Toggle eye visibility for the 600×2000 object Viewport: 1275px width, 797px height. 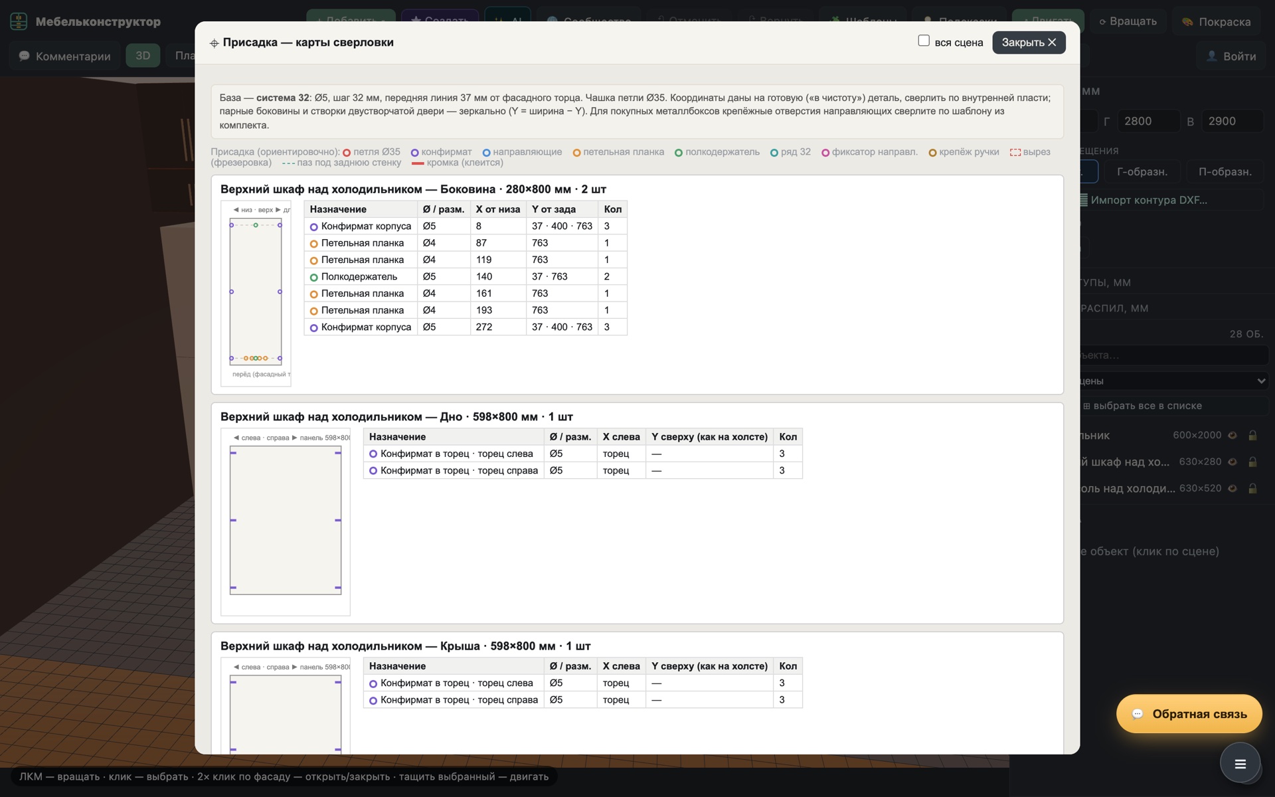1232,435
